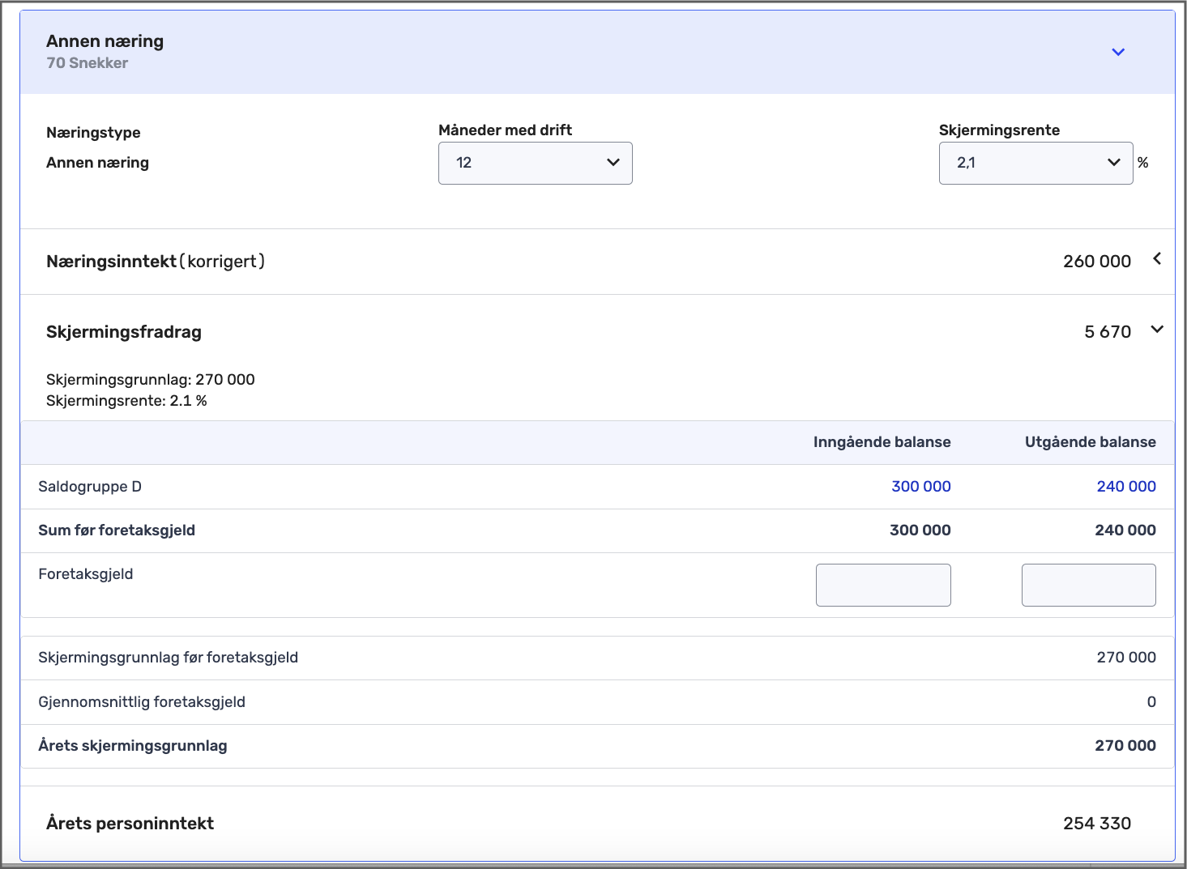The width and height of the screenshot is (1187, 869).
Task: Expand the Næringsinntekt (korrigert) arrow
Action: (1157, 259)
